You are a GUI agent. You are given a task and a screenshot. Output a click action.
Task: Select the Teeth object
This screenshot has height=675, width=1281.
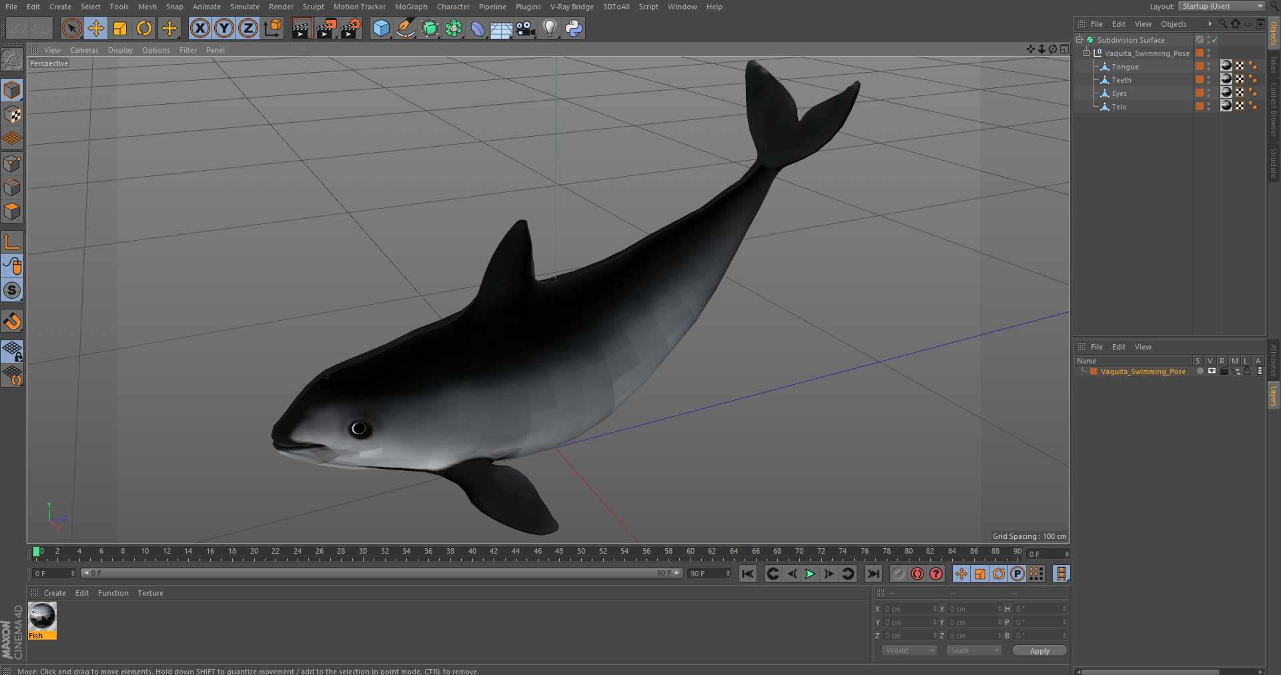point(1122,80)
